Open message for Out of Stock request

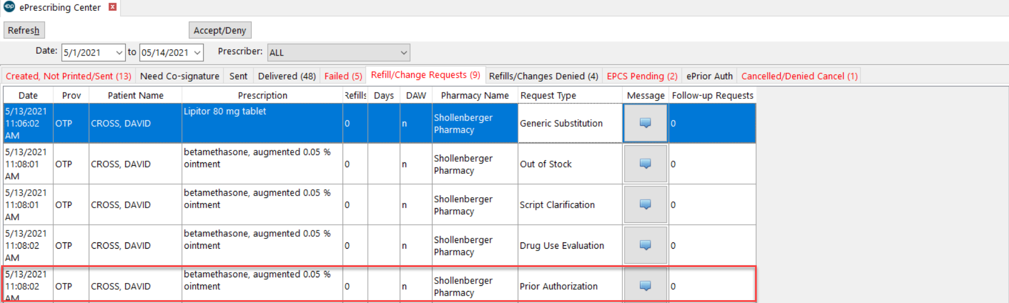tap(645, 164)
